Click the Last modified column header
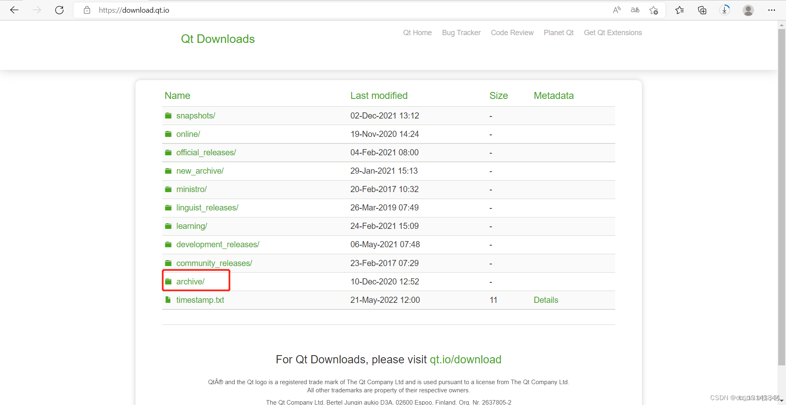 tap(379, 96)
